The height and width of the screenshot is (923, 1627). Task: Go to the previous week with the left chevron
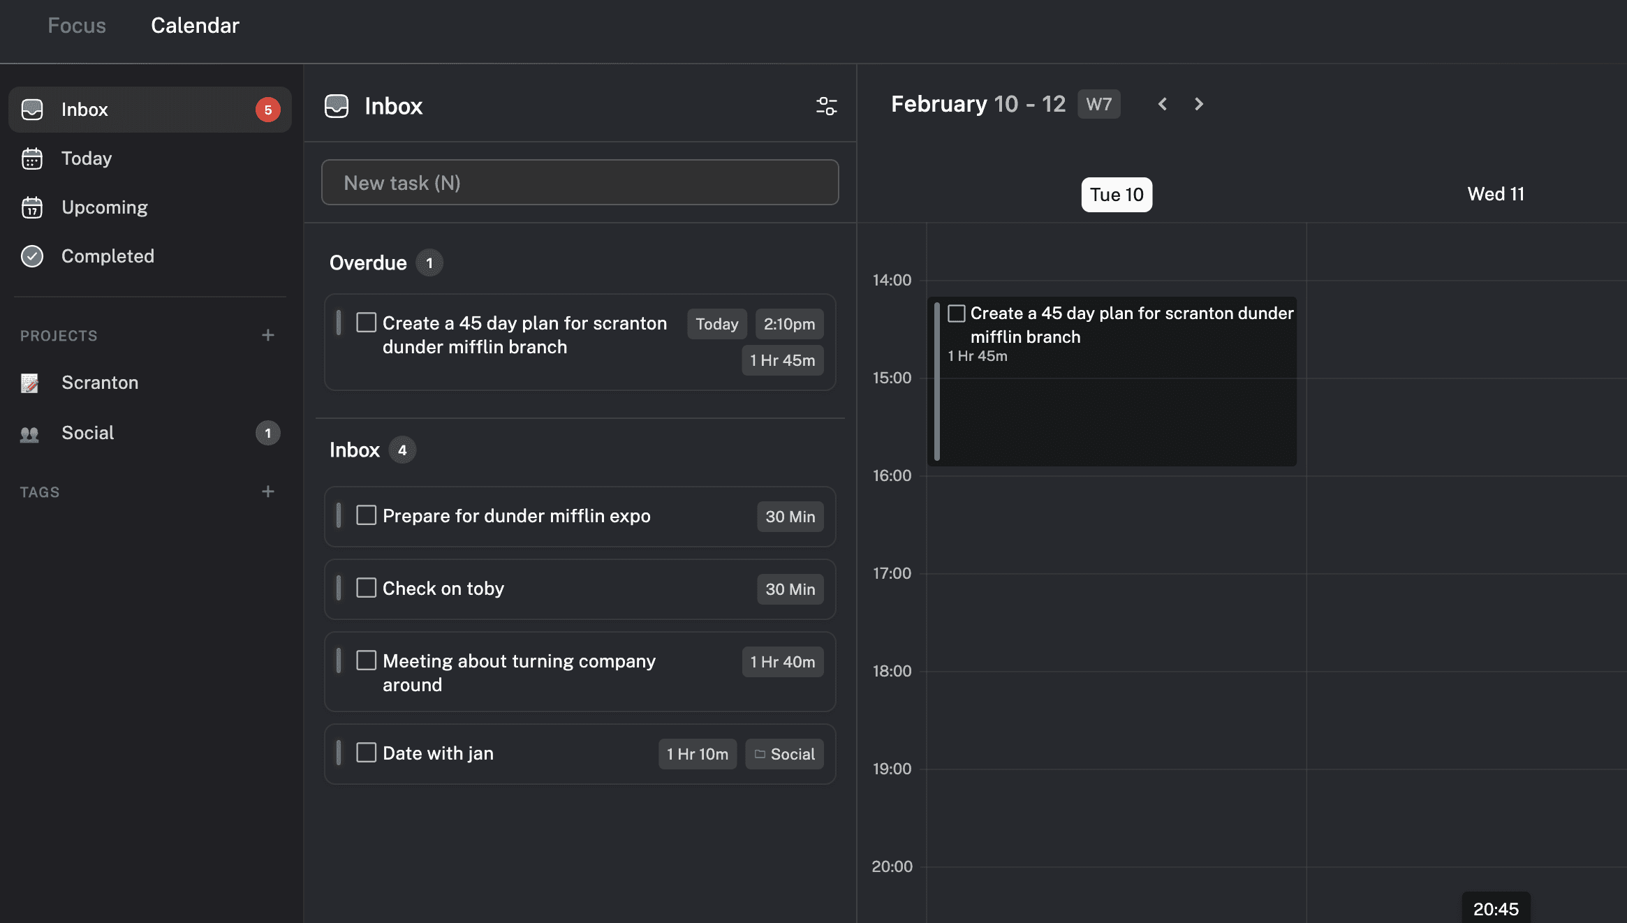click(x=1162, y=104)
